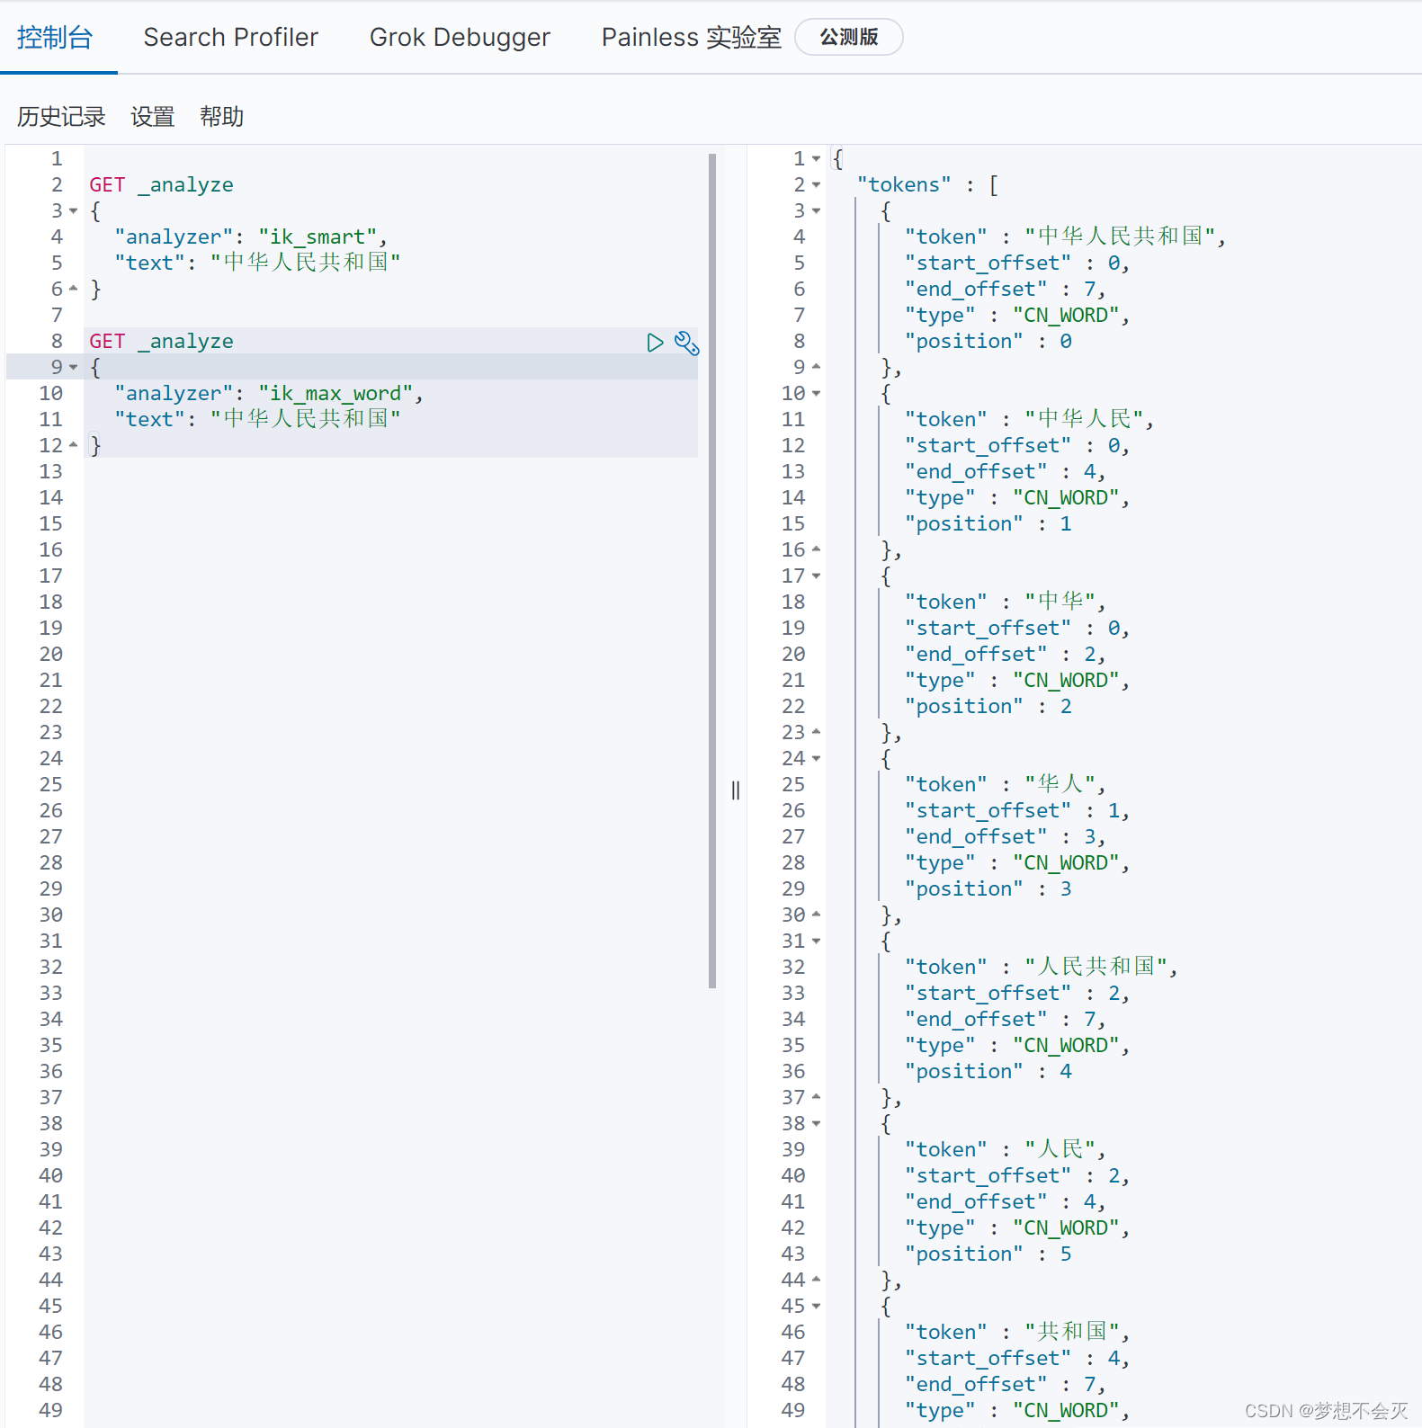Viewport: 1422px width, 1428px height.
Task: Collapse token object at output line 31
Action: click(817, 942)
